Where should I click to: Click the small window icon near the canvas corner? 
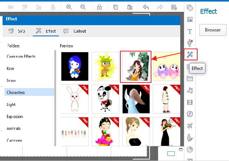181,150
